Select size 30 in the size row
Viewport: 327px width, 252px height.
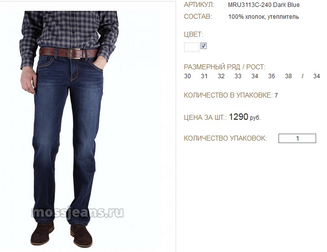click(x=187, y=76)
